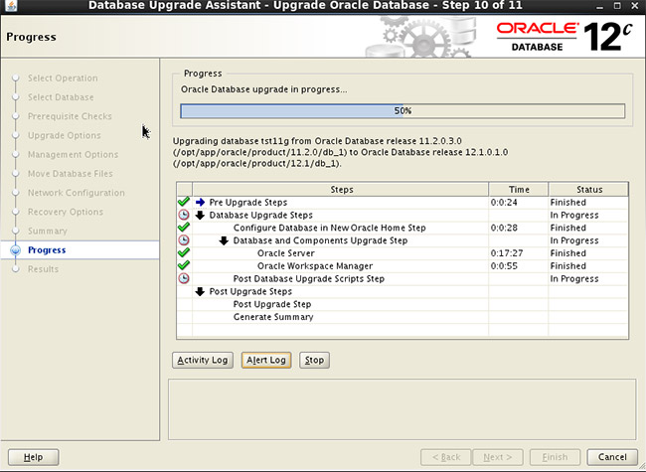This screenshot has height=472, width=646.
Task: Click the clock icon beside Post Database Upgrade Scripts Step
Action: point(184,278)
